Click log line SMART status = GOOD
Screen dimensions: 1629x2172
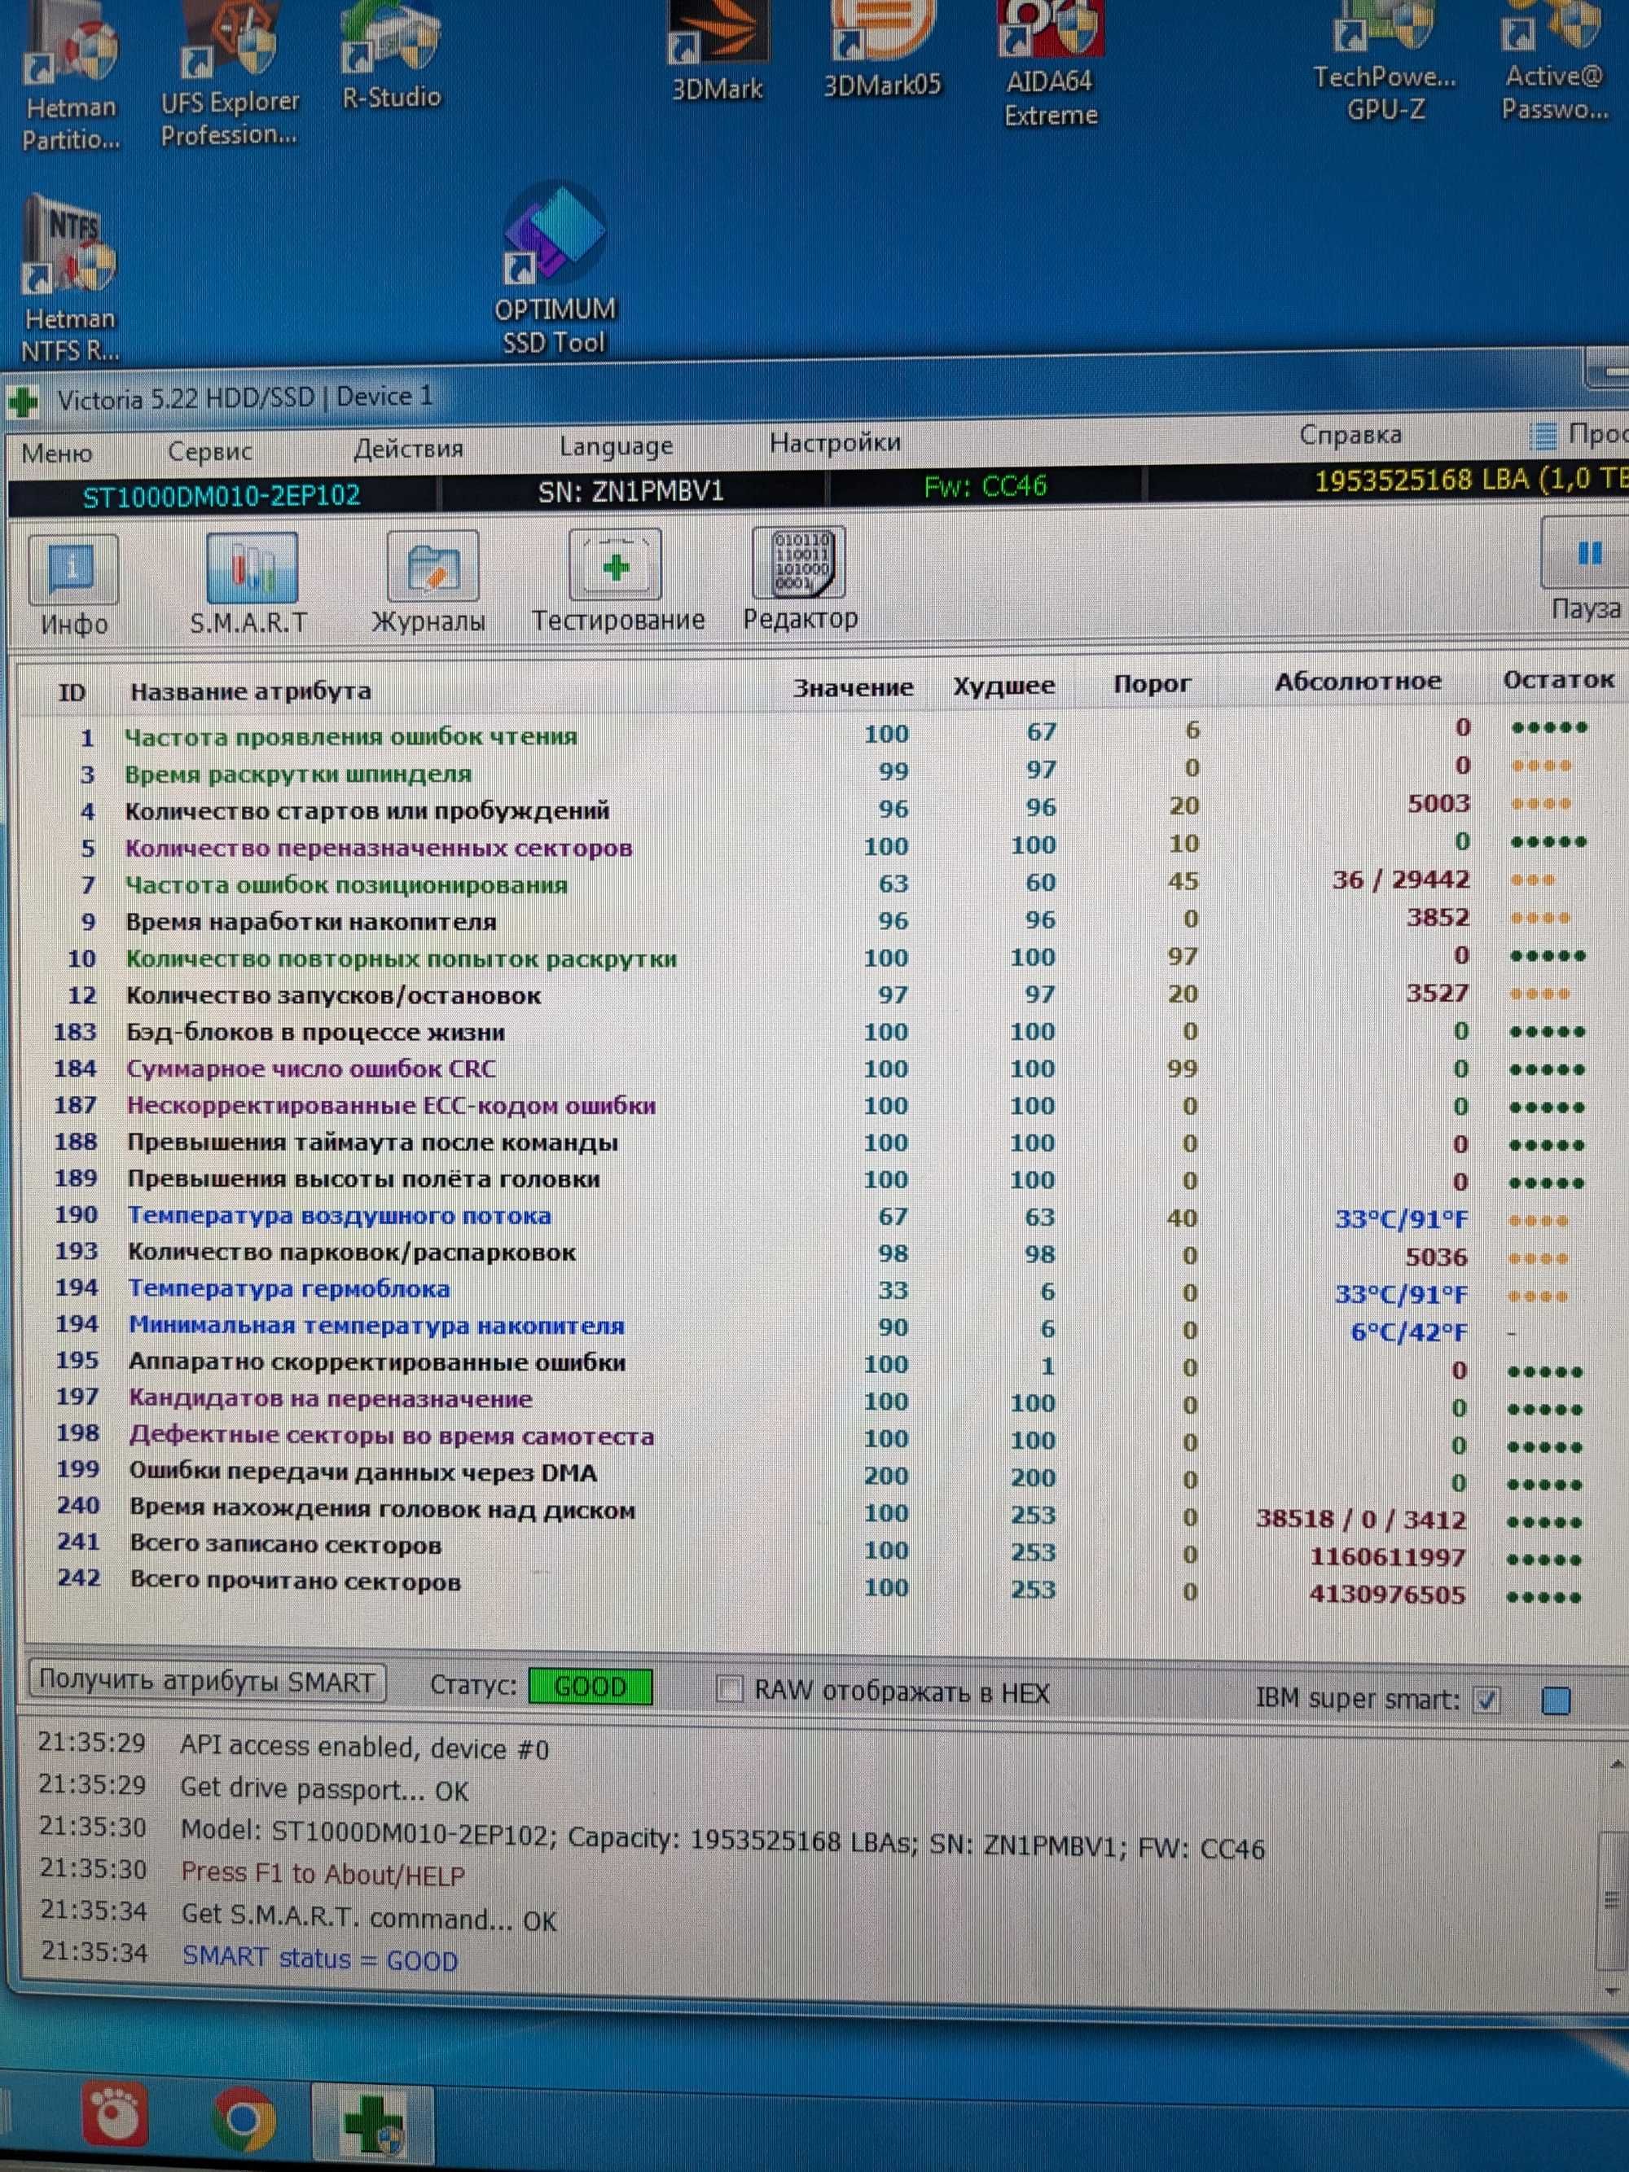click(320, 1957)
